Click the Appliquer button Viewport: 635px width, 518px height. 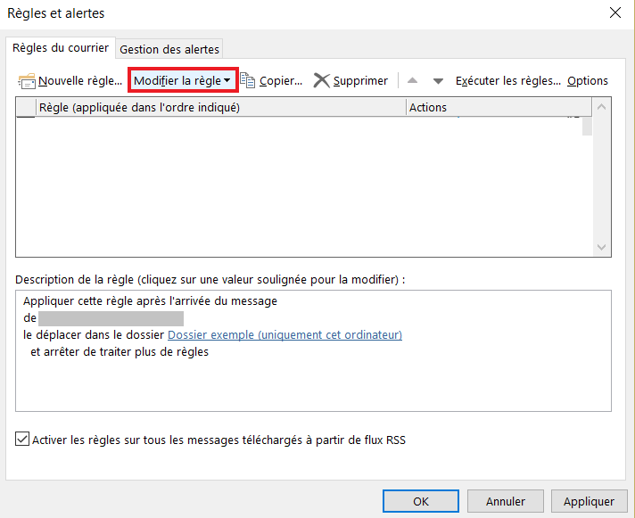(589, 501)
